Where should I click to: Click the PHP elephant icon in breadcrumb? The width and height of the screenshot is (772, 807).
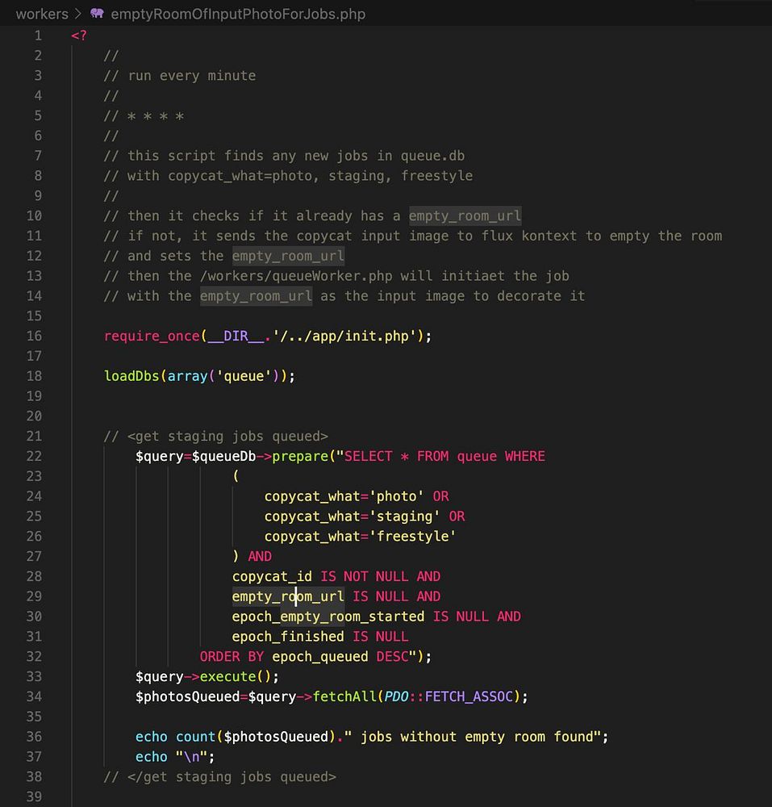97,14
